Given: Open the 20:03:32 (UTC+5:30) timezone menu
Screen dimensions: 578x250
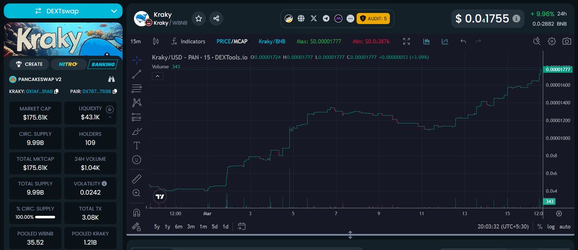Looking at the screenshot, I should click(502, 226).
